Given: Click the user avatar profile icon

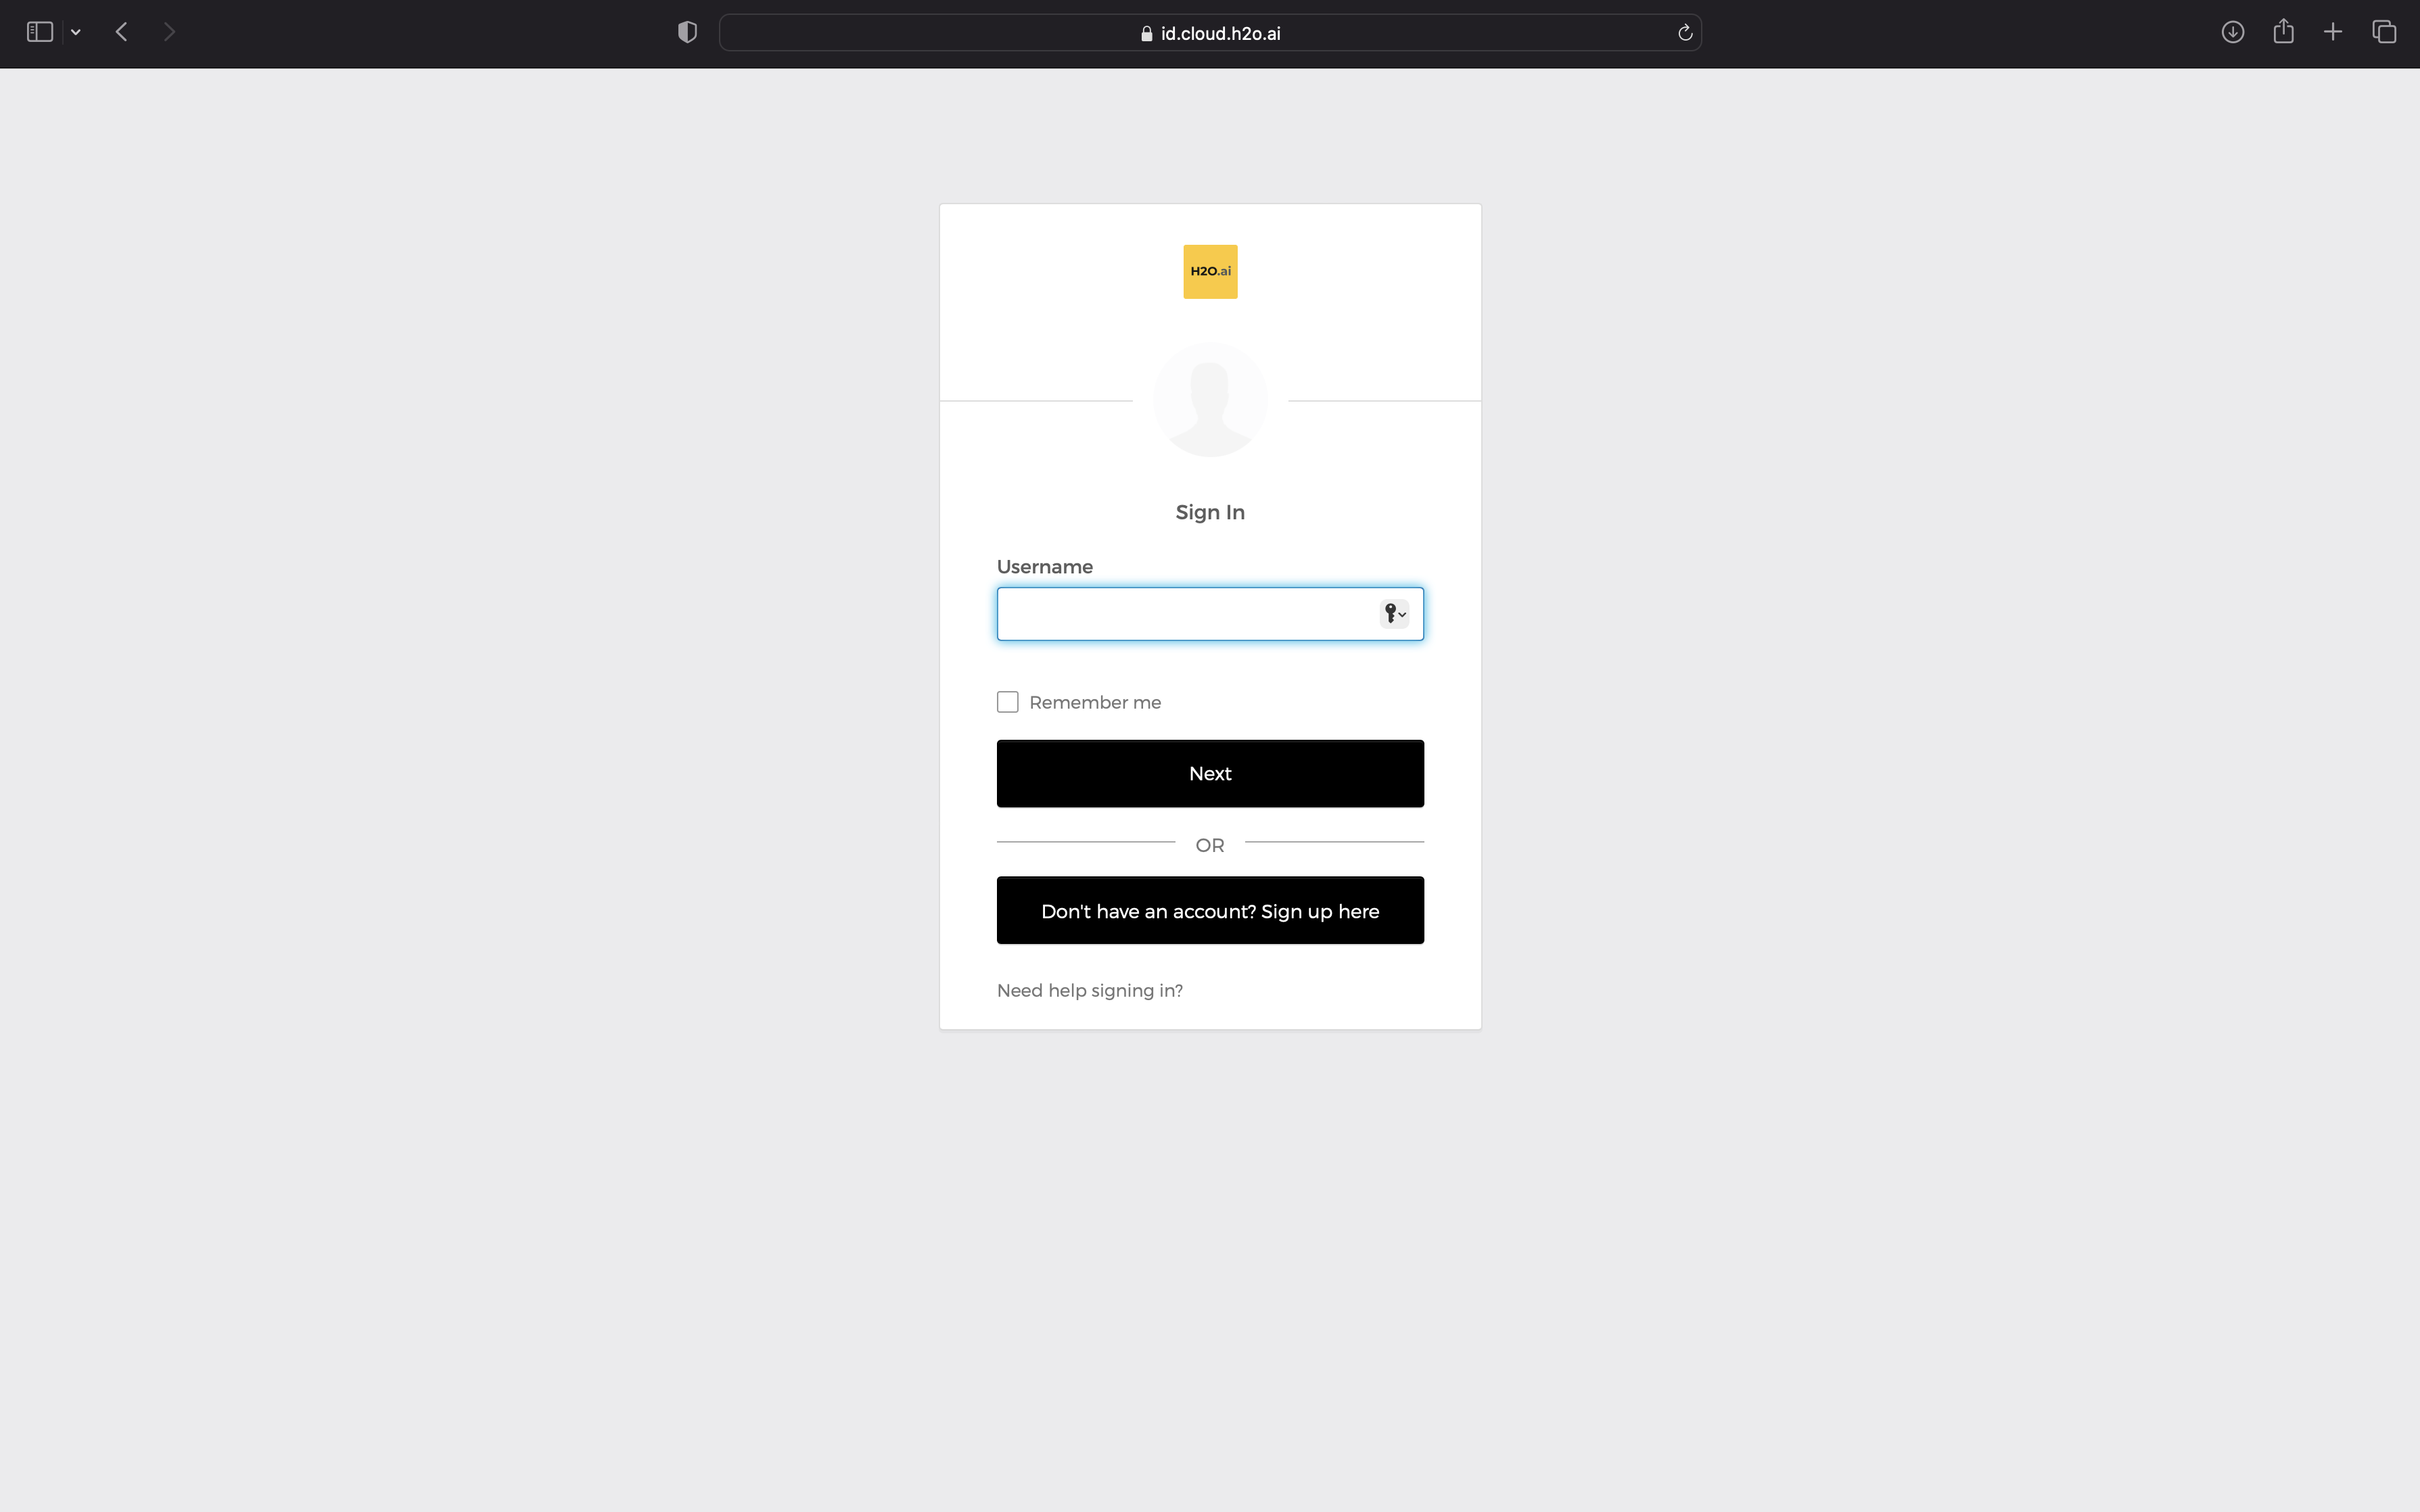Looking at the screenshot, I should tap(1209, 399).
